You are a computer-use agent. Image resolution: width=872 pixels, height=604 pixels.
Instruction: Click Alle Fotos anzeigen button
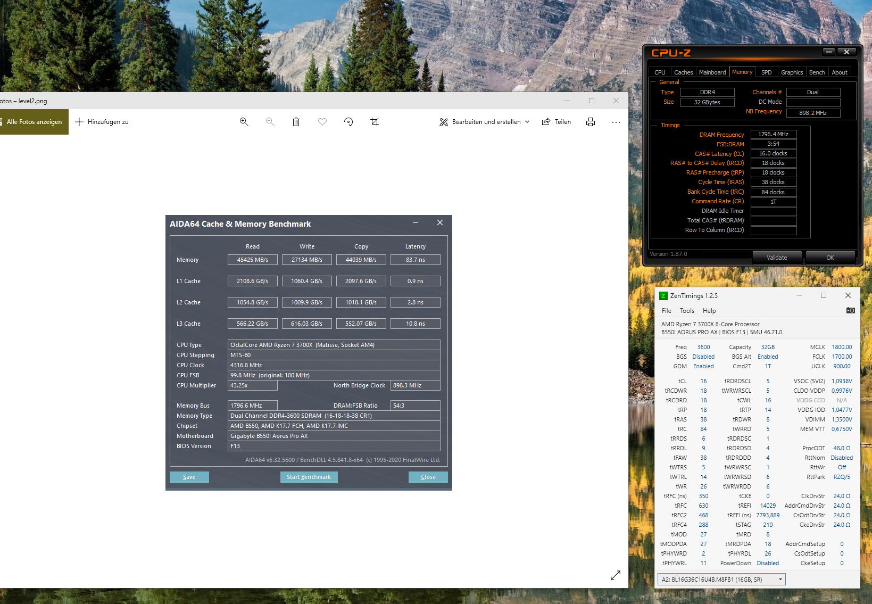click(34, 122)
